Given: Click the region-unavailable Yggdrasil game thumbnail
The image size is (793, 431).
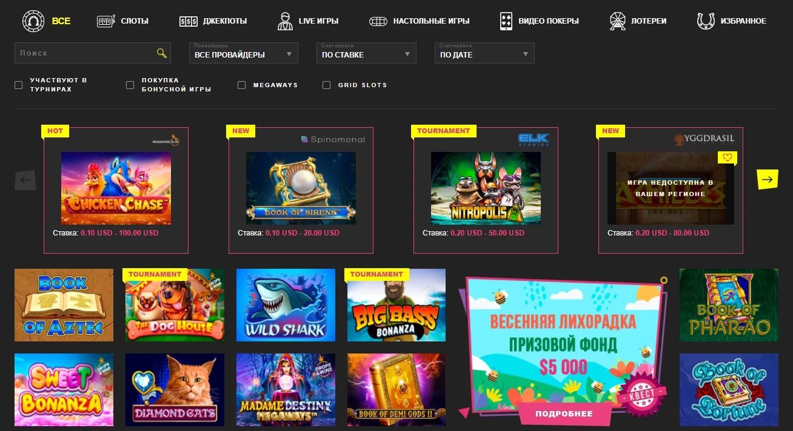Looking at the screenshot, I should [671, 188].
